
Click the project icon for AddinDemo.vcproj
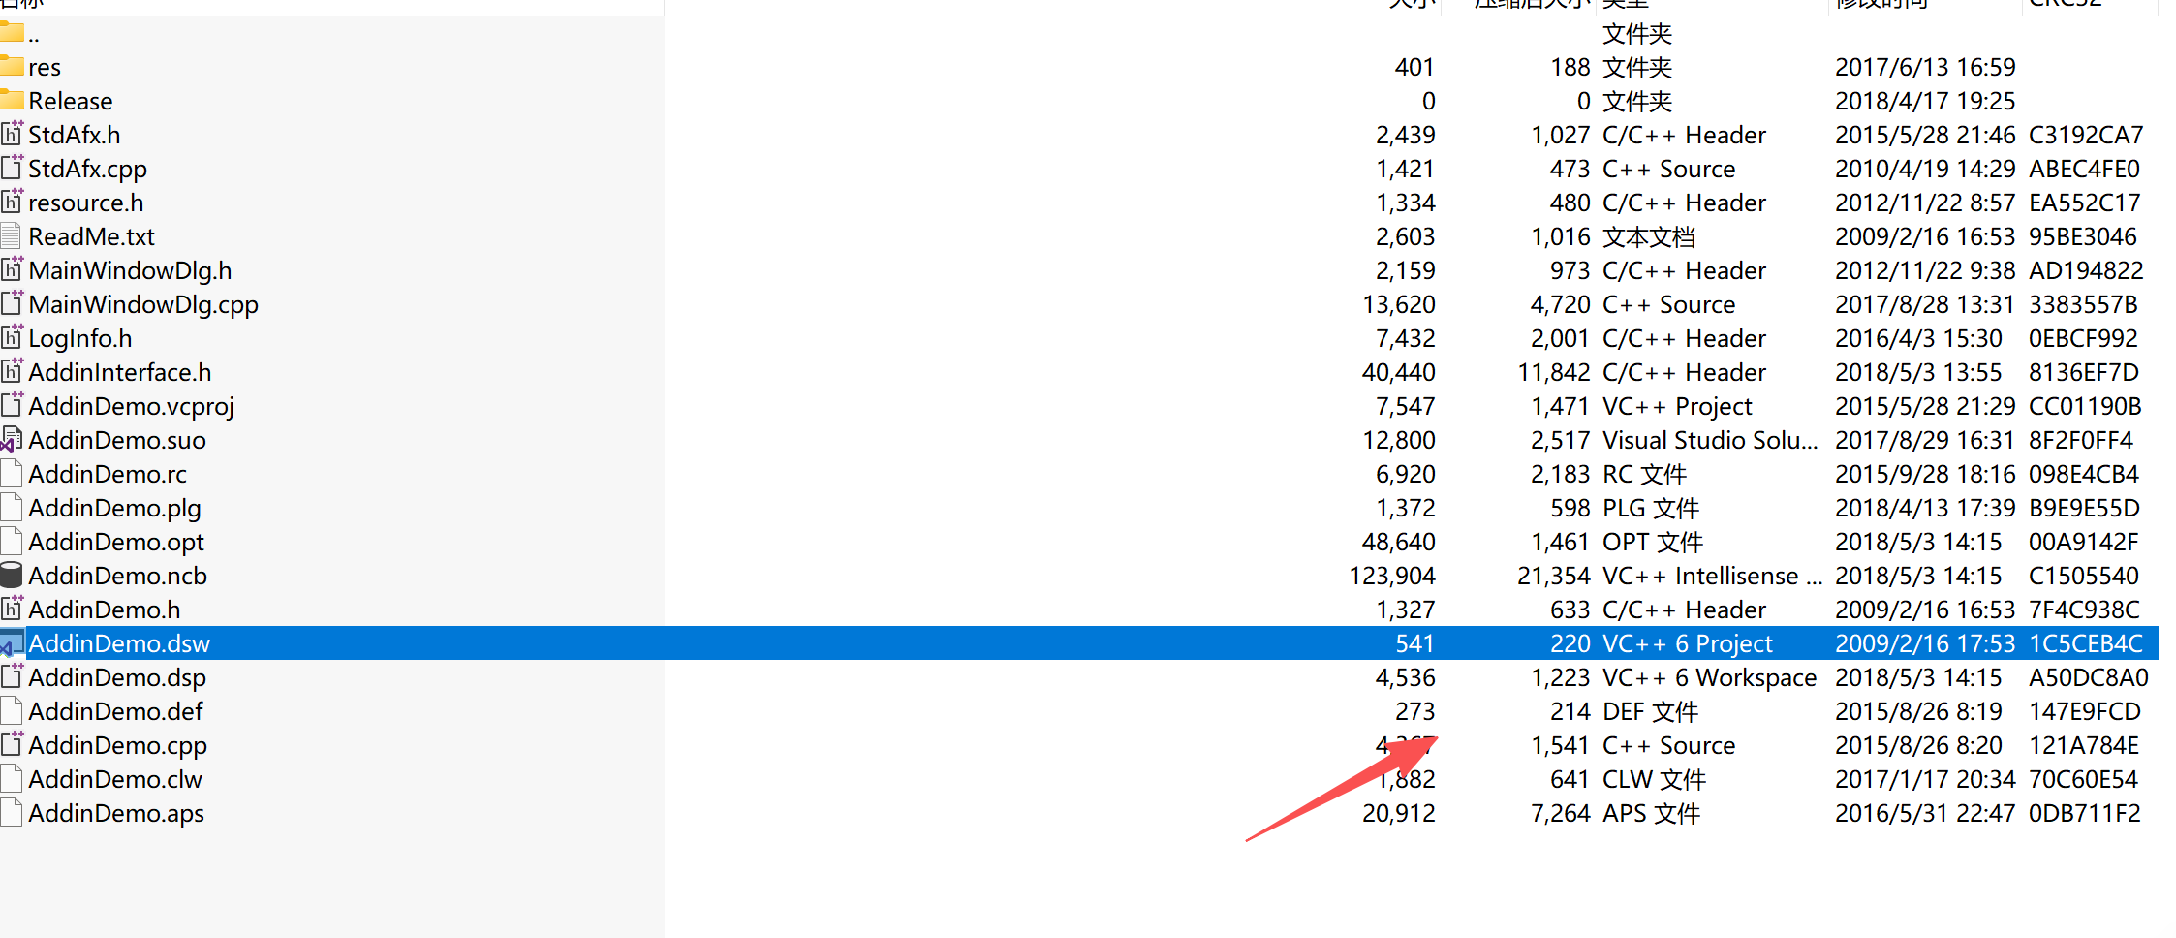(x=12, y=405)
